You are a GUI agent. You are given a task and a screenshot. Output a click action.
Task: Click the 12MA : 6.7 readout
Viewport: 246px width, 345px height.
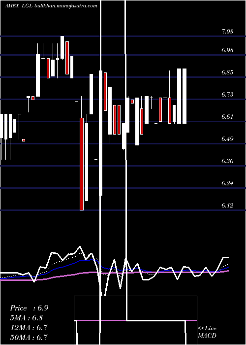(29, 328)
